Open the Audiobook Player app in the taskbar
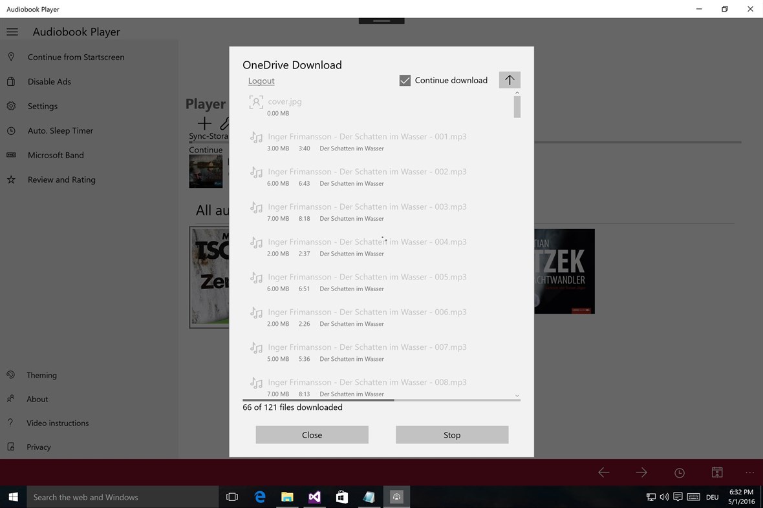The height and width of the screenshot is (508, 763). pos(396,497)
